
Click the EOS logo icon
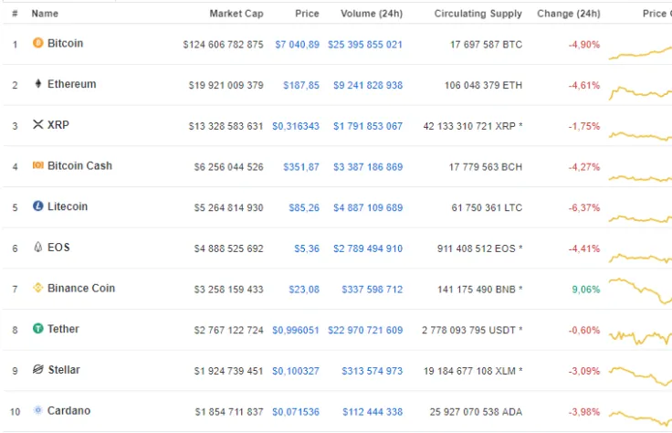[x=38, y=247]
